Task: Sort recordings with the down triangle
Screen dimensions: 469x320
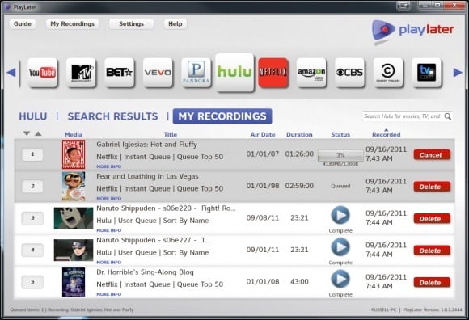Action: [x=27, y=133]
